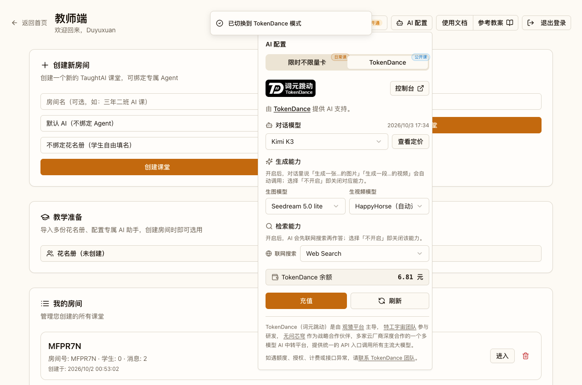Open the Kimi K3 model dropdown

(x=327, y=142)
